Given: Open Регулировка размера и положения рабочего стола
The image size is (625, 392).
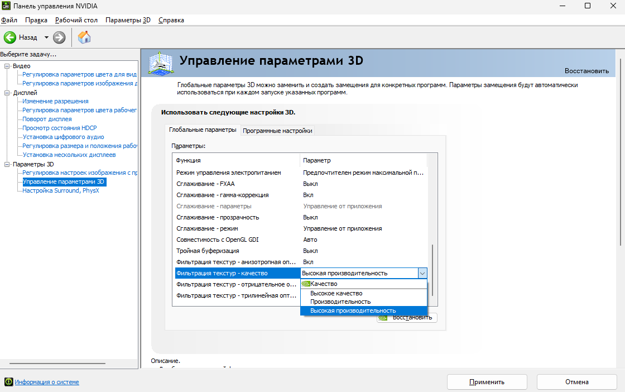Looking at the screenshot, I should point(80,146).
